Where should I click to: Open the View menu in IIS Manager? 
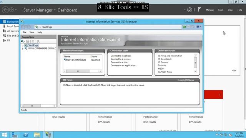[x=32, y=32]
